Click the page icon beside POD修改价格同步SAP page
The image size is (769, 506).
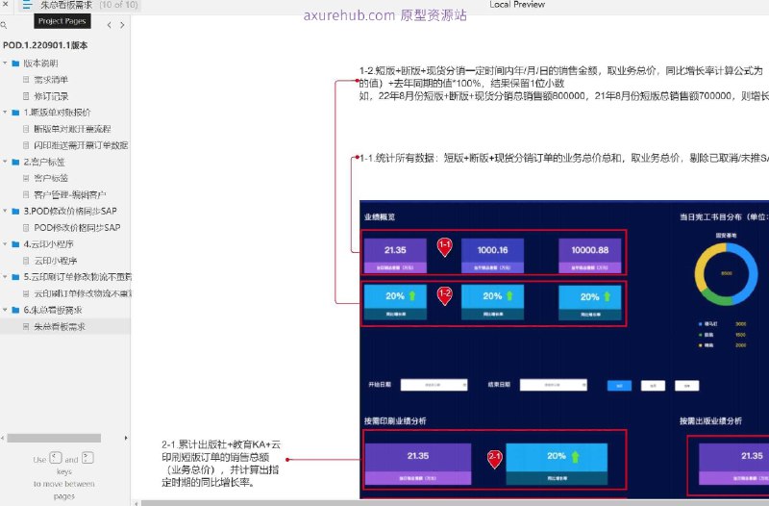tap(26, 228)
